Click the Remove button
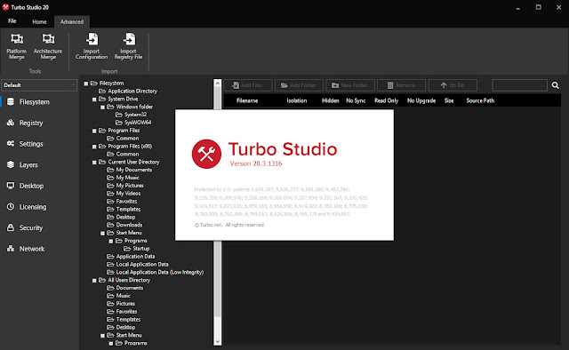 (x=401, y=85)
